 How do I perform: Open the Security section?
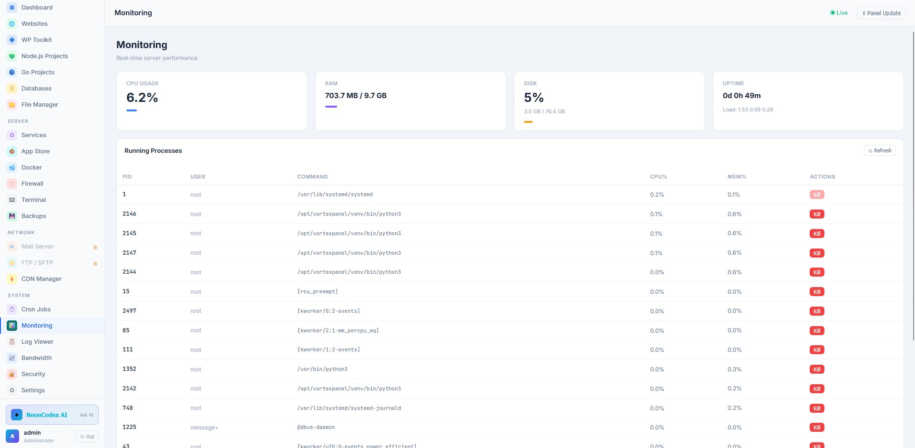(52, 374)
